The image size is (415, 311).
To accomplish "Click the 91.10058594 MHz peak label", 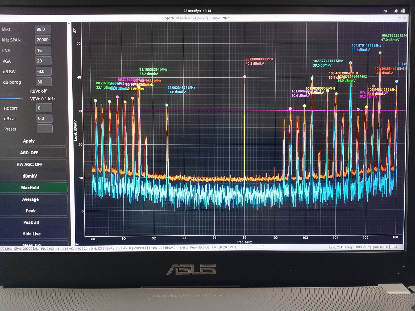I will point(153,70).
